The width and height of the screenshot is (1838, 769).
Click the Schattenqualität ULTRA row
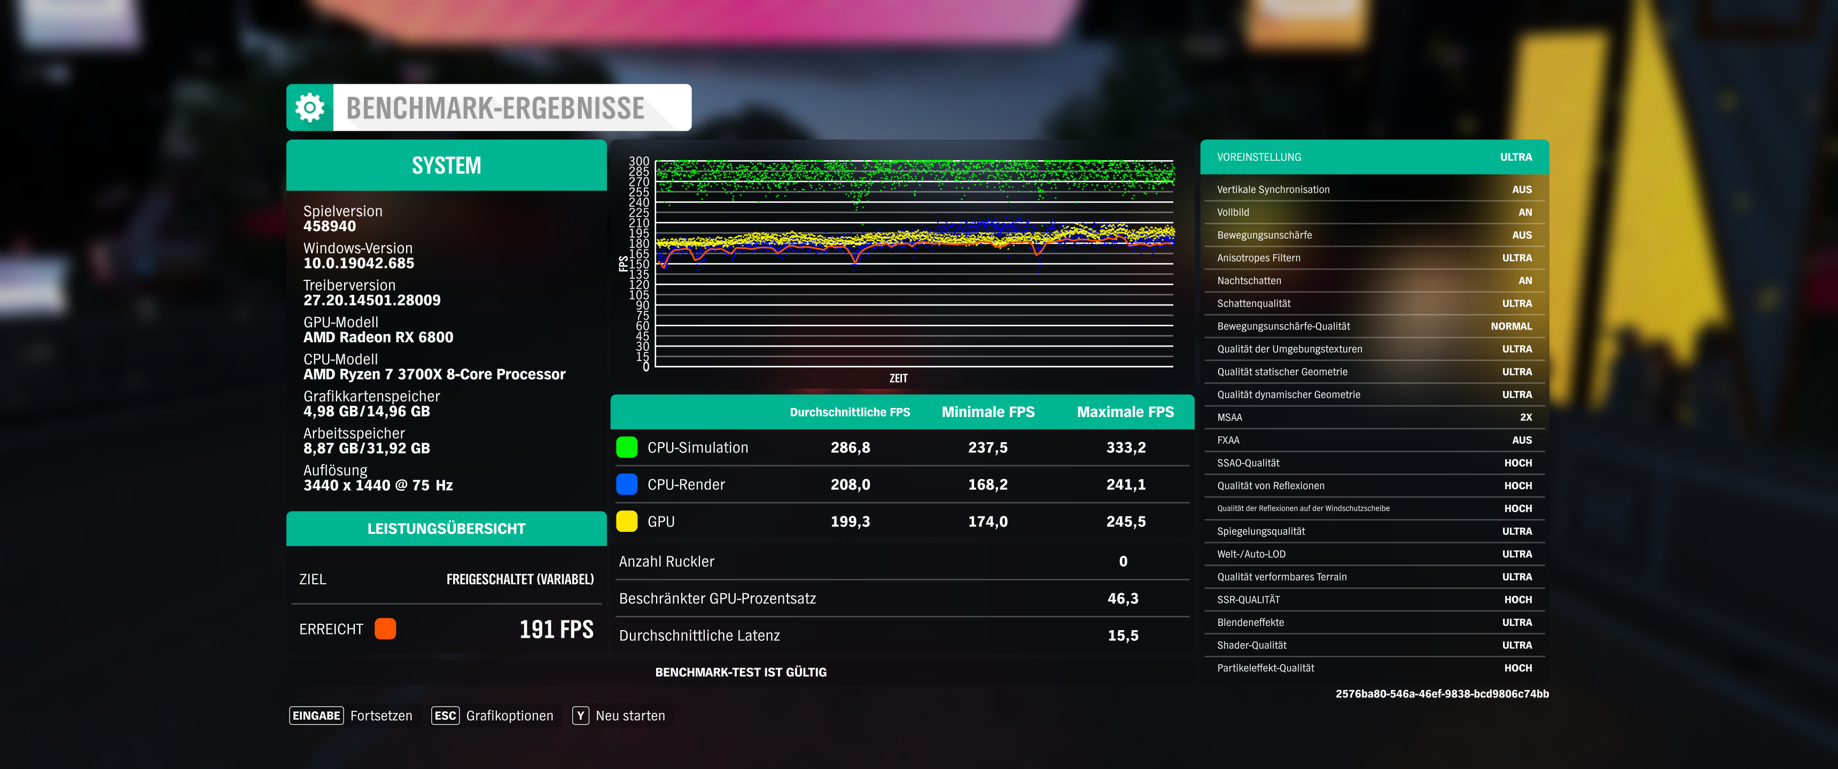pos(1374,304)
